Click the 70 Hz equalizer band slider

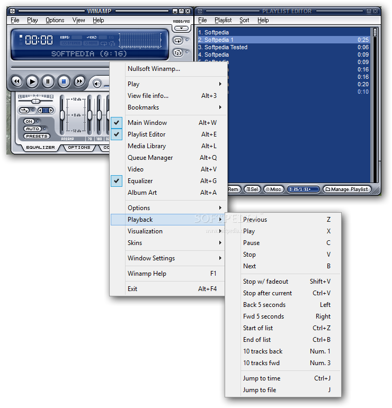[x=90, y=115]
